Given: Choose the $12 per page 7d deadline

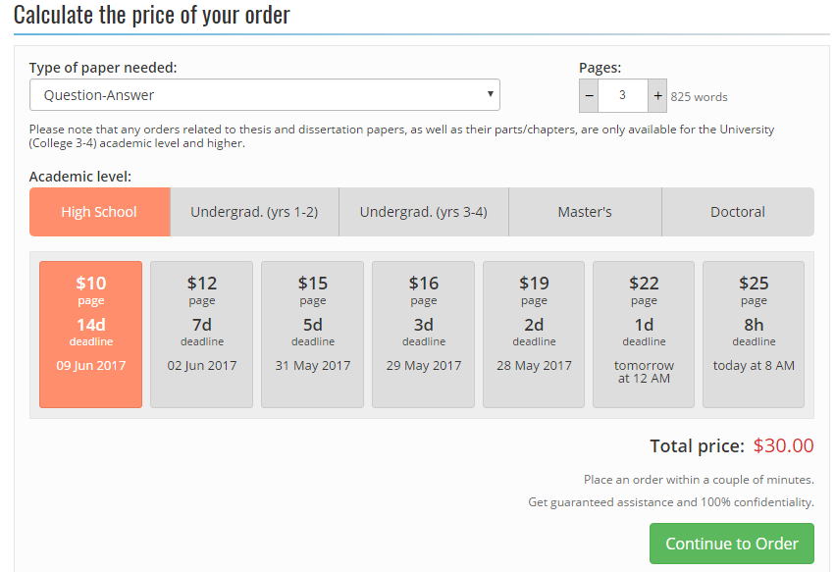Looking at the screenshot, I should pyautogui.click(x=201, y=334).
